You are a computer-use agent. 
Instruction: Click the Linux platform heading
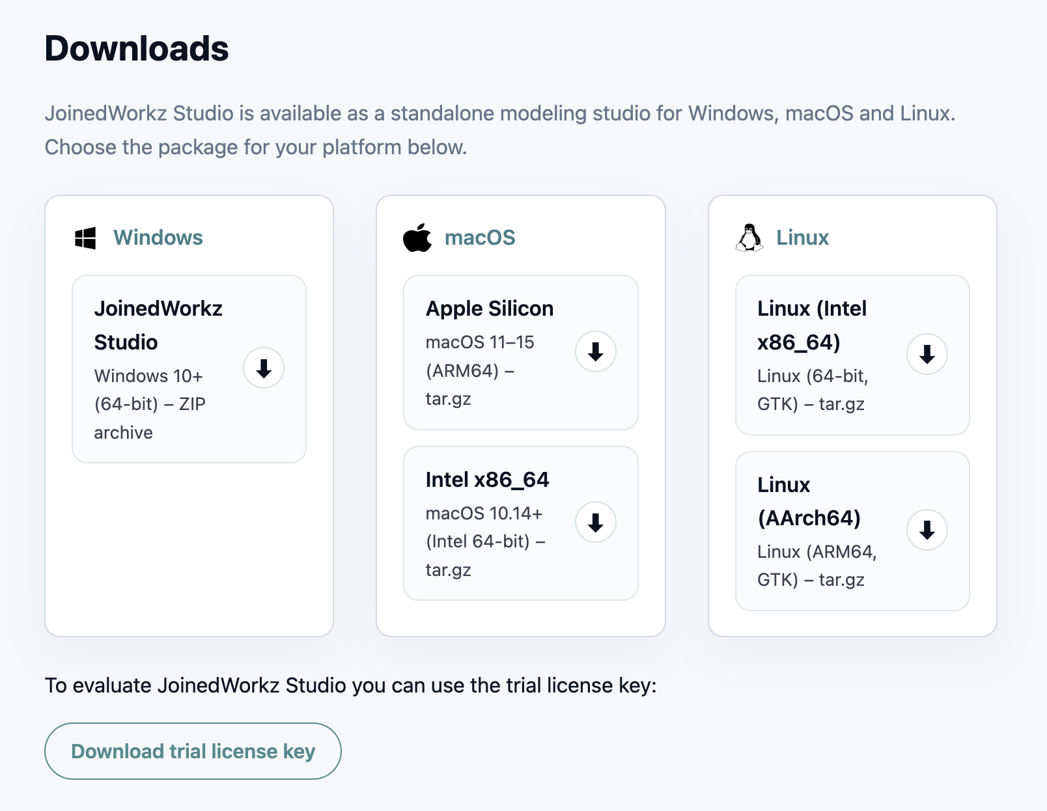802,238
